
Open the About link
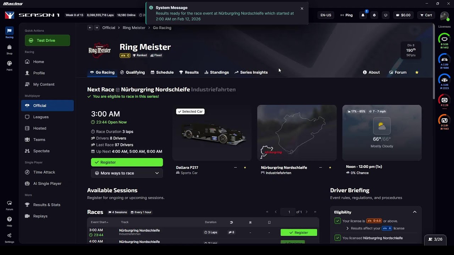371,72
